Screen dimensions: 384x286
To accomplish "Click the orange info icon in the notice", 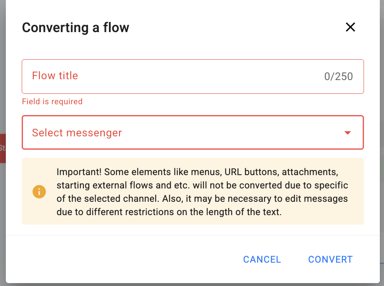I will [x=39, y=192].
